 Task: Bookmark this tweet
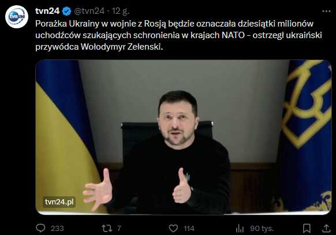[307, 228]
